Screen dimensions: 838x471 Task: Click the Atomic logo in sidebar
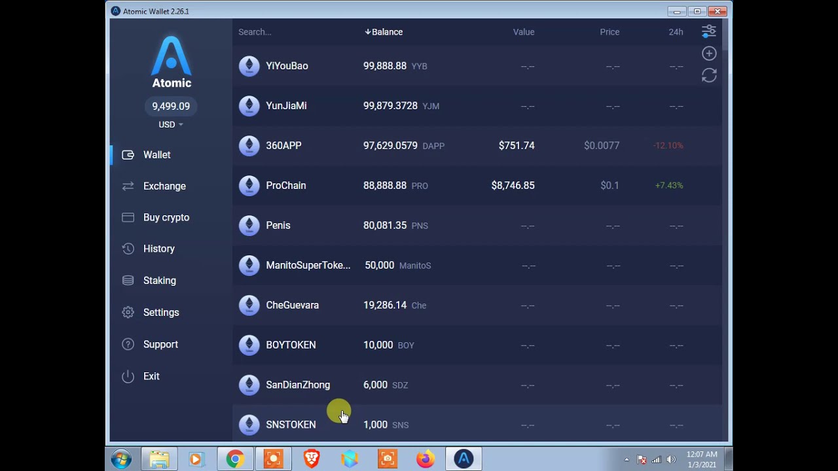[x=172, y=62]
